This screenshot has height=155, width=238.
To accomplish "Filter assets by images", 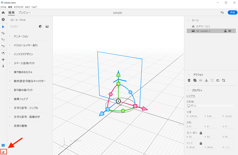I will pyautogui.click(x=47, y=26).
